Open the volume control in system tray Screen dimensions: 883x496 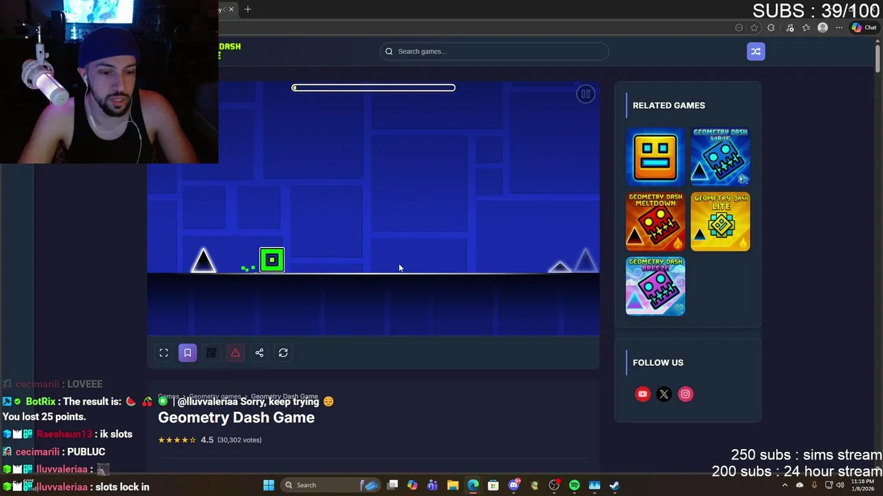coord(840,485)
